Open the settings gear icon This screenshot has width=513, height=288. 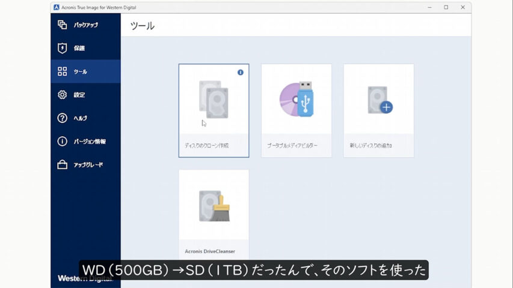tap(62, 95)
